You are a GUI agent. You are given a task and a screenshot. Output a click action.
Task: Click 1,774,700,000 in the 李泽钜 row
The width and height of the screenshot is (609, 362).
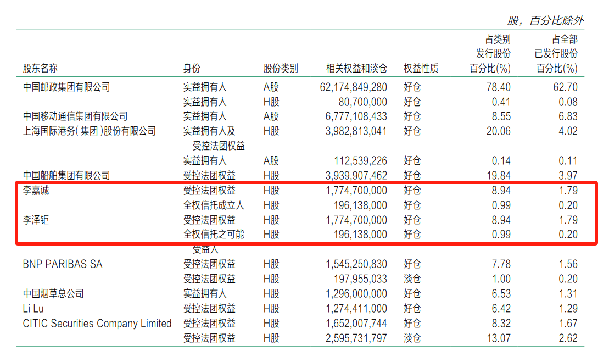click(356, 220)
